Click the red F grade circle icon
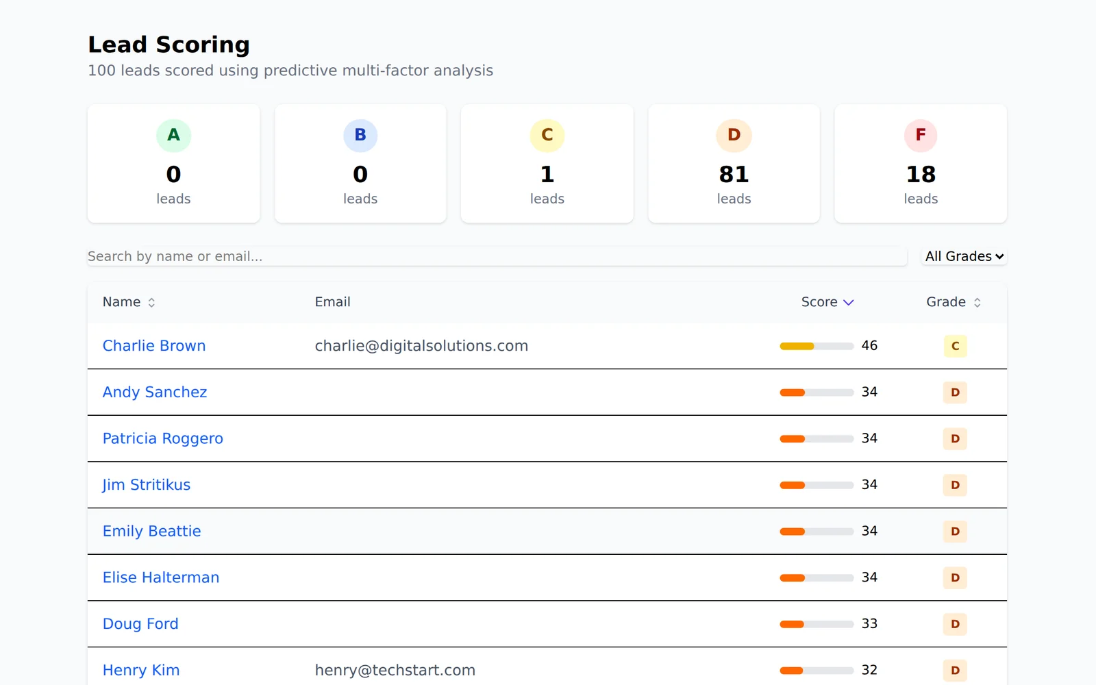 point(921,135)
